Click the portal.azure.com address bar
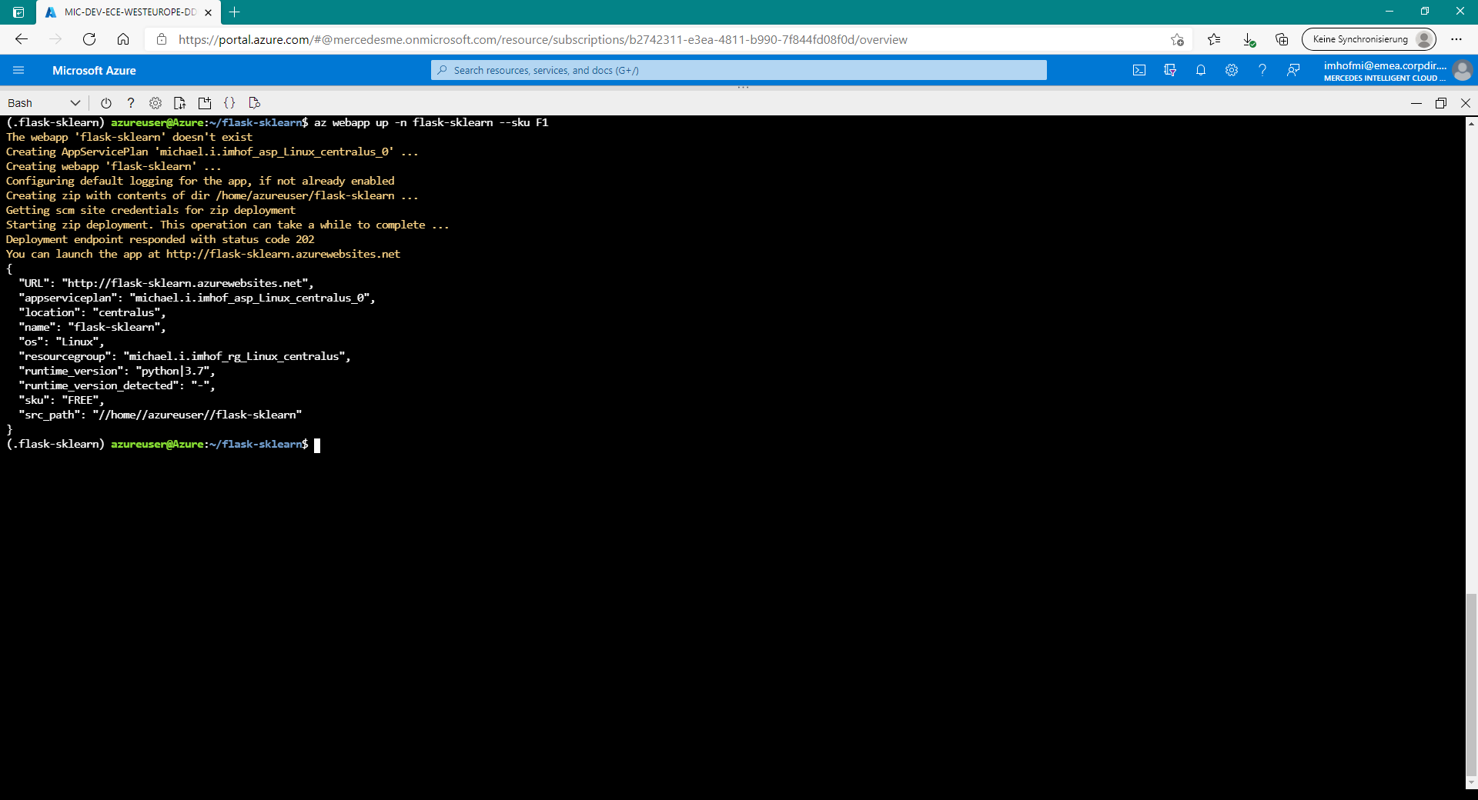The image size is (1478, 800). (543, 39)
